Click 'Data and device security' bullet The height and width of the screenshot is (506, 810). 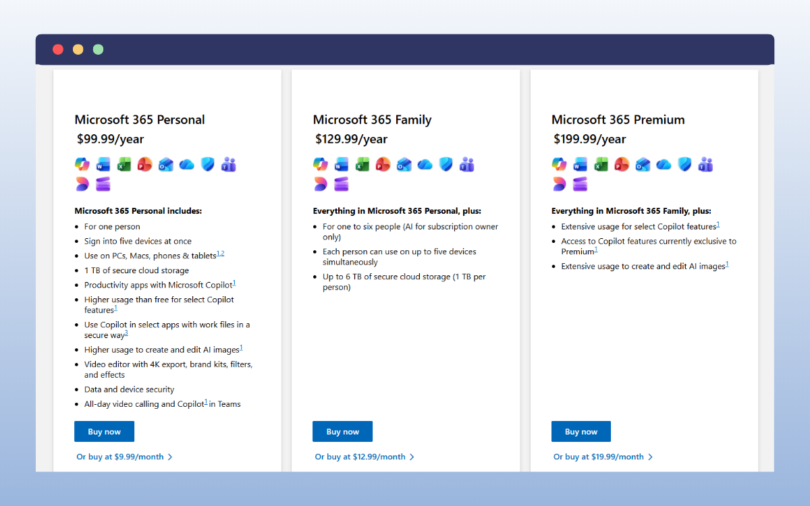point(129,390)
